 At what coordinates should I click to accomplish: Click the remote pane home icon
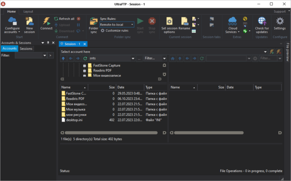coord(173,58)
